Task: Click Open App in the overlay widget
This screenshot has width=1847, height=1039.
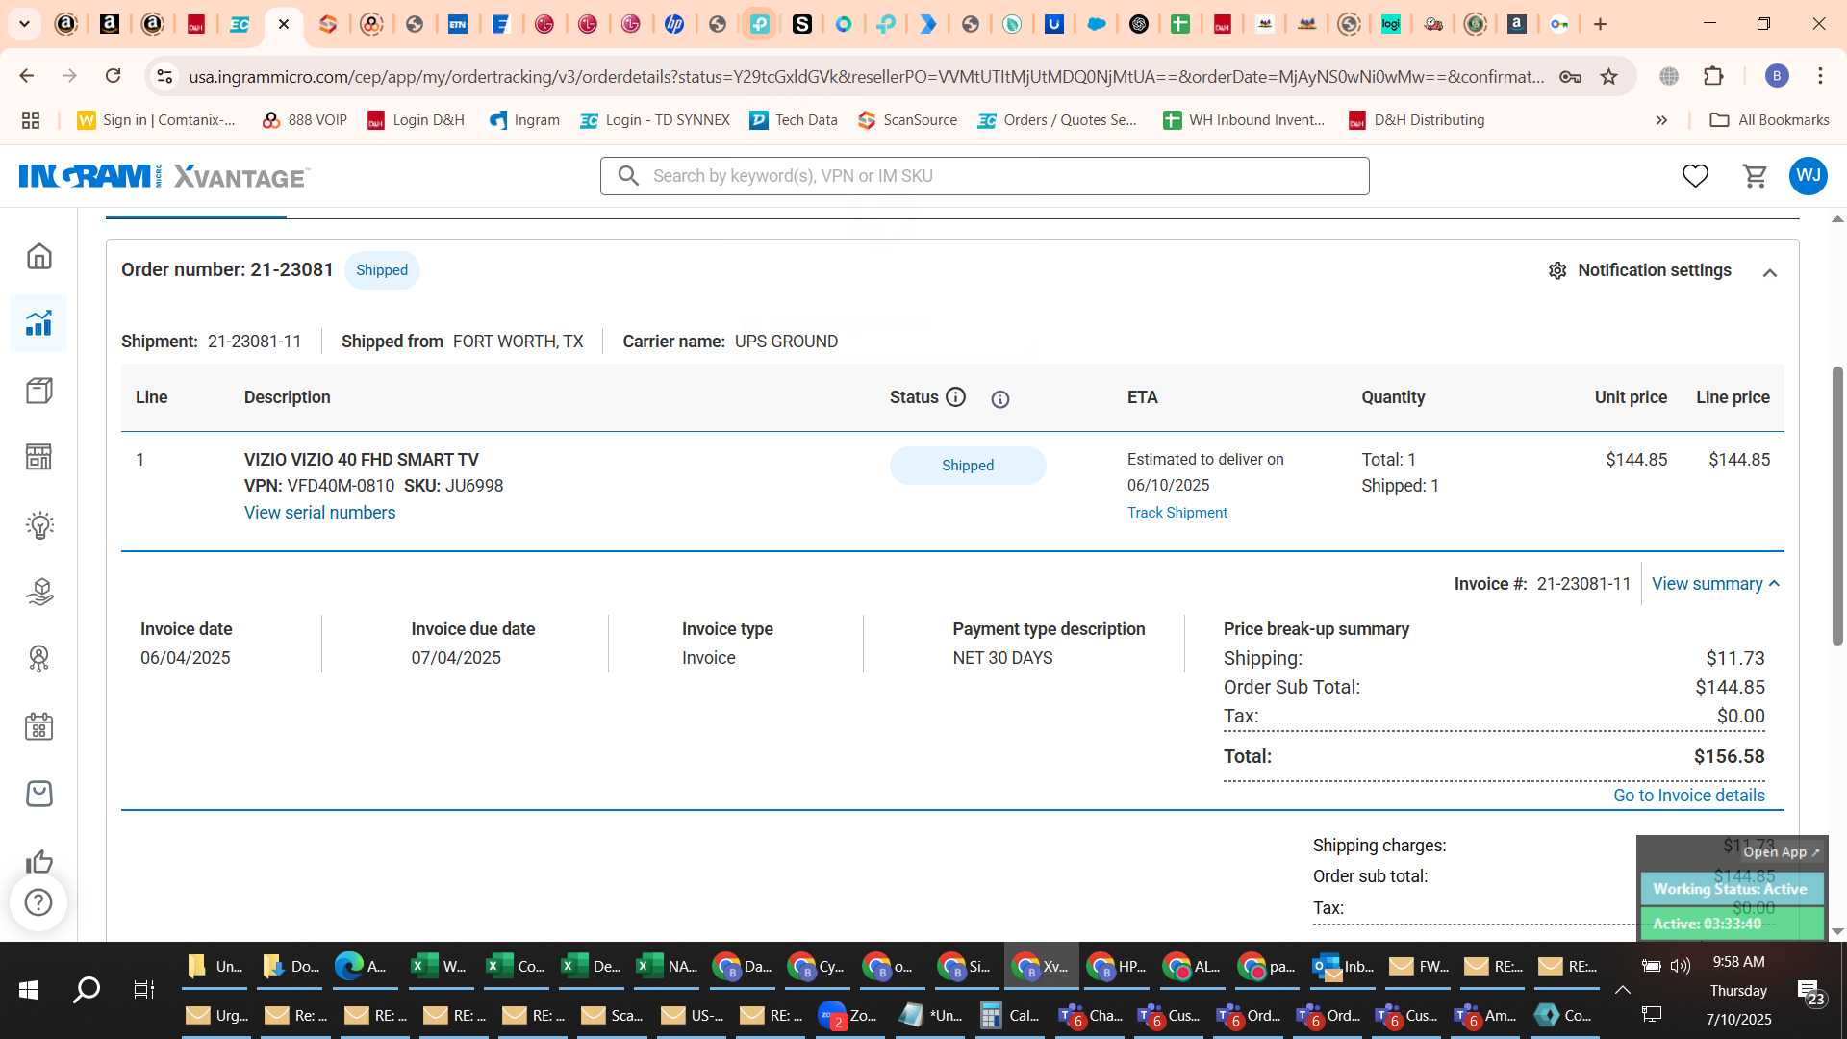Action: pyautogui.click(x=1781, y=852)
